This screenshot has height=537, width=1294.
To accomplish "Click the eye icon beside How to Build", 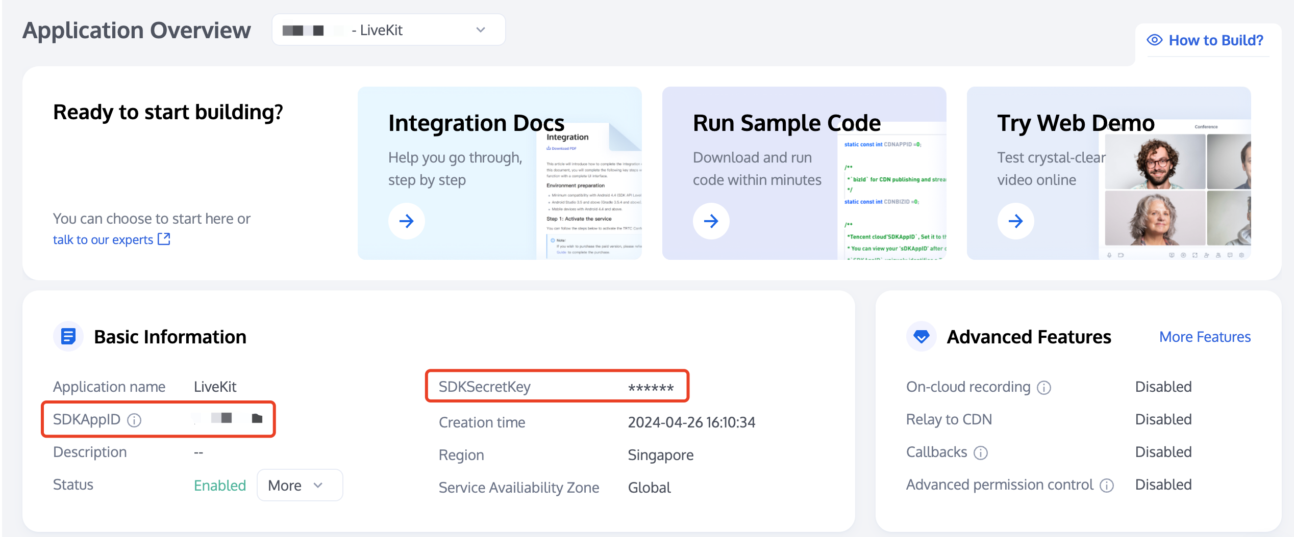I will point(1154,40).
